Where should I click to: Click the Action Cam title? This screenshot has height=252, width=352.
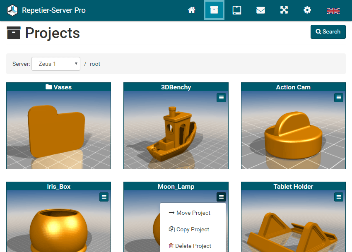coord(293,87)
